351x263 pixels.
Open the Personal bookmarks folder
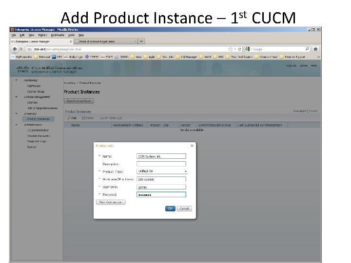click(x=42, y=57)
